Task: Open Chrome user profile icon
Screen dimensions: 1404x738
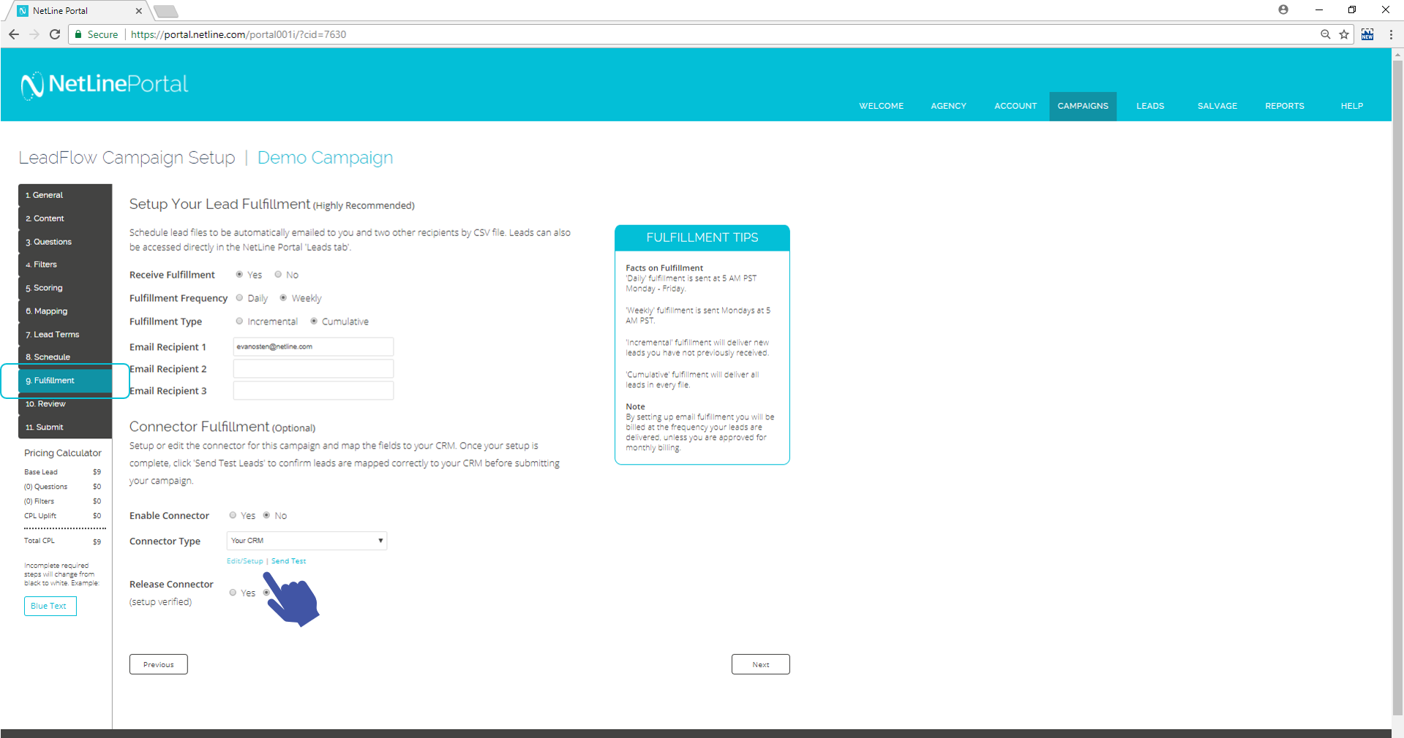Action: pos(1283,9)
